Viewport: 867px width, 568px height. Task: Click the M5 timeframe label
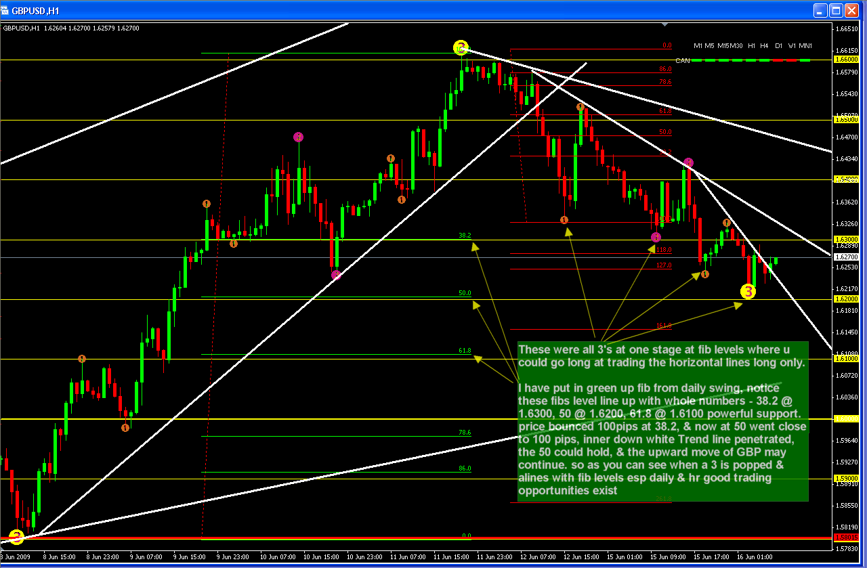[x=709, y=45]
